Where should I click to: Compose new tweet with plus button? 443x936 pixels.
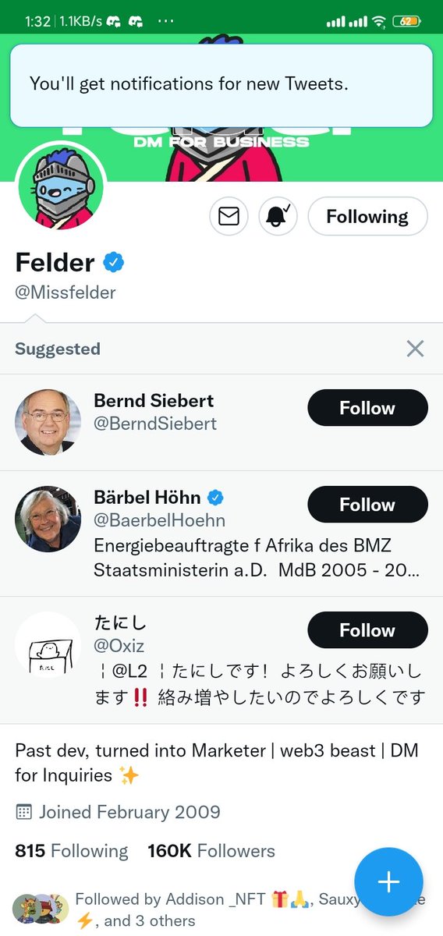tap(388, 881)
